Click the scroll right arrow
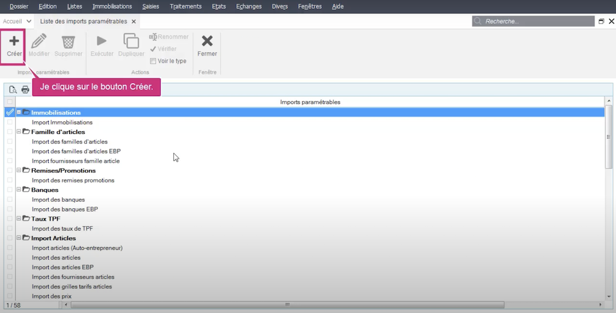Viewport: 616px width, 313px height. point(600,305)
